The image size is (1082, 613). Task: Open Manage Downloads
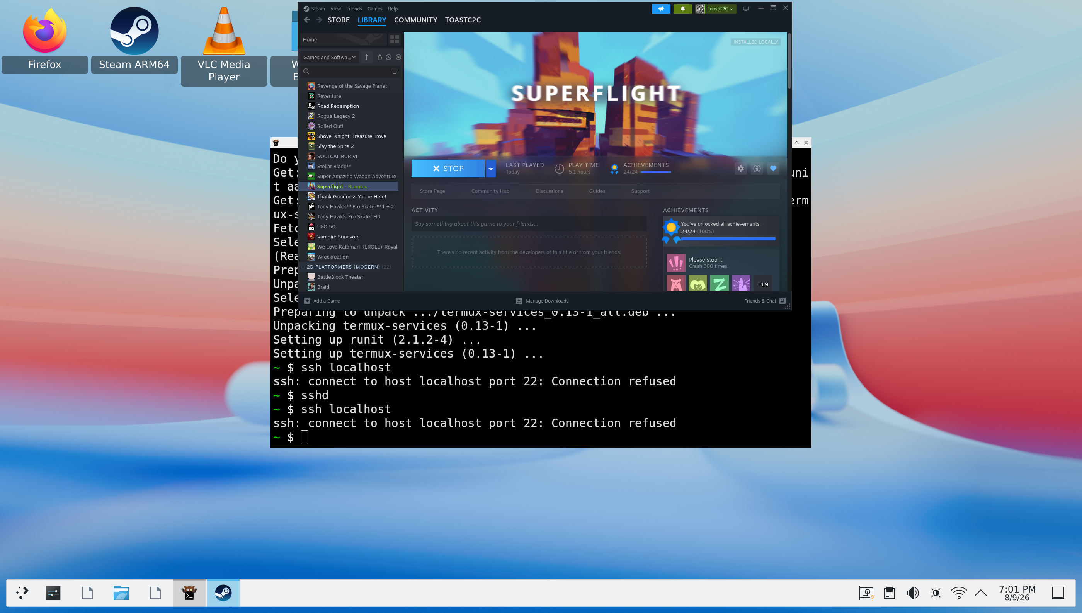coord(542,301)
